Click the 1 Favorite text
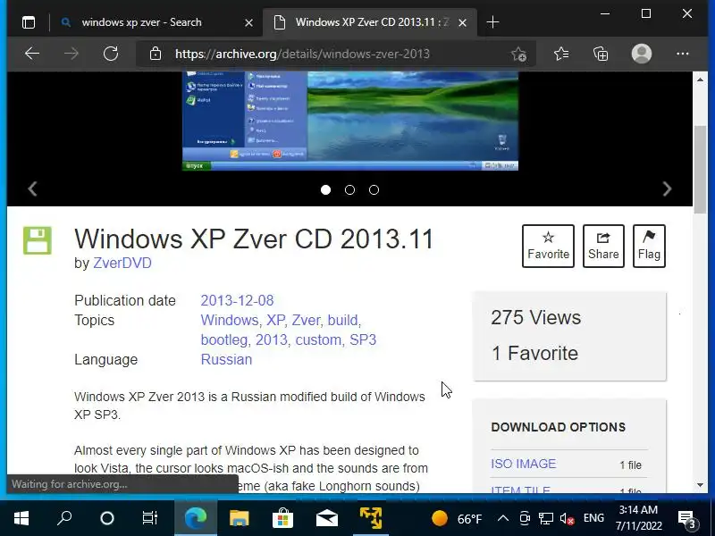Image resolution: width=715 pixels, height=536 pixels. pyautogui.click(x=534, y=353)
